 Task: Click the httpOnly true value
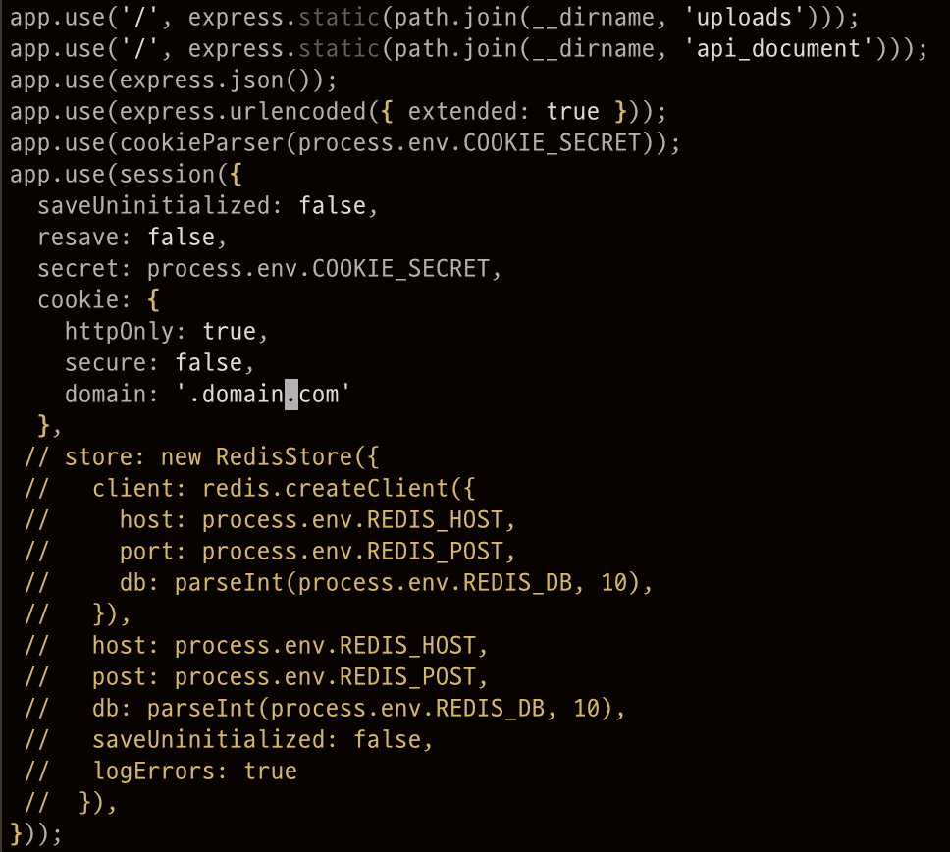(x=230, y=331)
